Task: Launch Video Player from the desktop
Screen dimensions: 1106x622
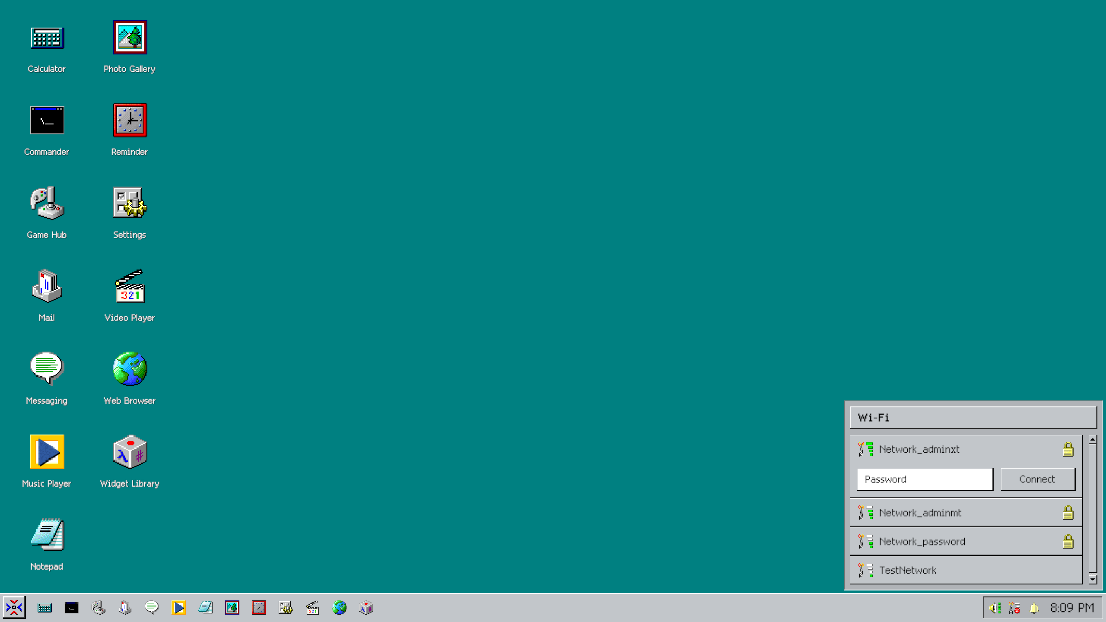Action: tap(130, 286)
